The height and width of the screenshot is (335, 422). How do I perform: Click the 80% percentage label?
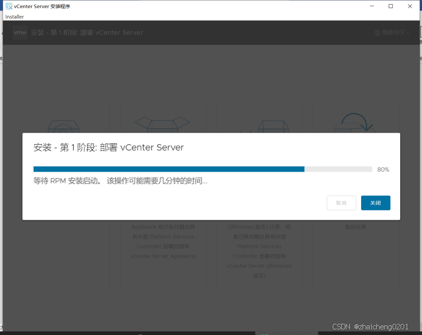383,170
